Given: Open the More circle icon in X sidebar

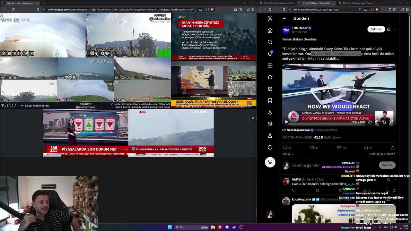Looking at the screenshot, I should [270, 147].
